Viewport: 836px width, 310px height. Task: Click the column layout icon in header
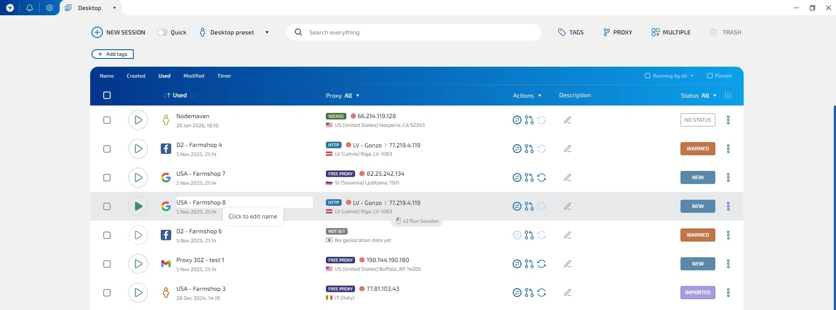pyautogui.click(x=728, y=95)
